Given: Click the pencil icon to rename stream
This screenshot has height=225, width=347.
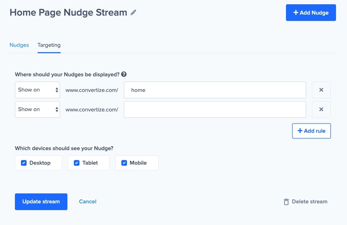Looking at the screenshot, I should [x=133, y=13].
